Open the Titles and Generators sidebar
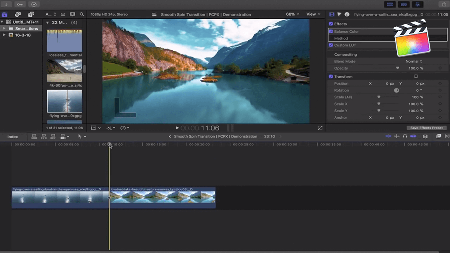The height and width of the screenshot is (253, 450). point(31,14)
